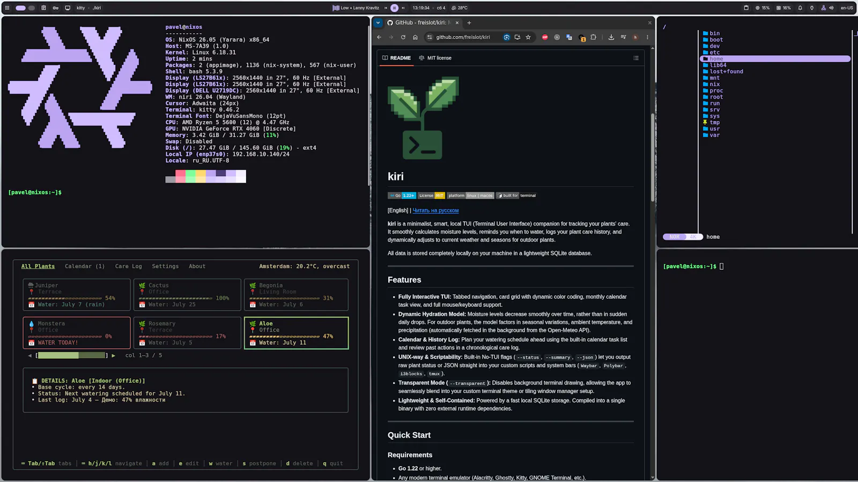
Task: Open README outline menu
Action: 636,58
